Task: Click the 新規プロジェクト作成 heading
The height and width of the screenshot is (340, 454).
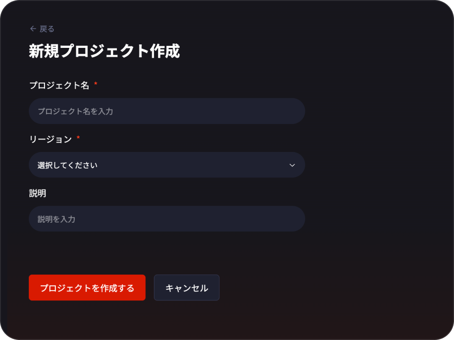Action: coord(104,50)
